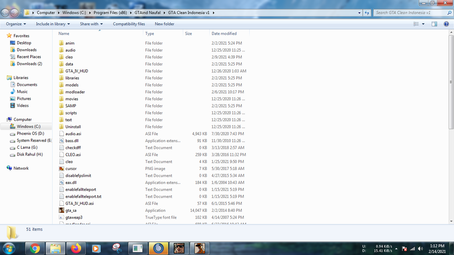Refresh the current folder view
Image resolution: width=454 pixels, height=255 pixels.
(367, 13)
